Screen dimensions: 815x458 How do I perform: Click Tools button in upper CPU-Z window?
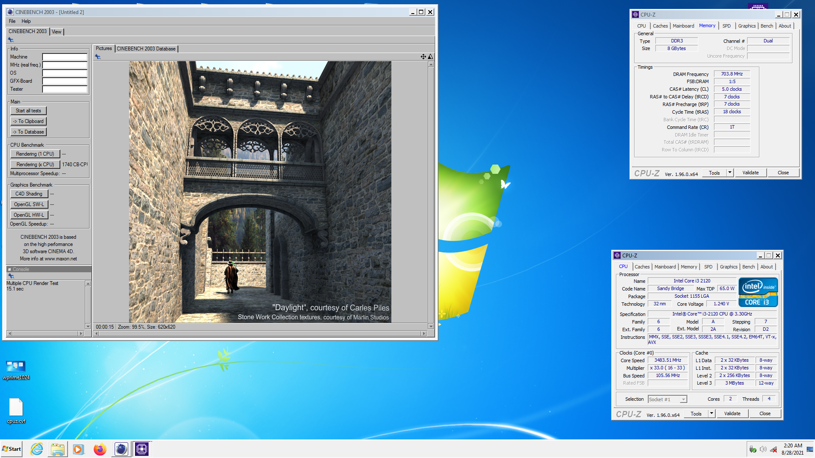(x=714, y=173)
